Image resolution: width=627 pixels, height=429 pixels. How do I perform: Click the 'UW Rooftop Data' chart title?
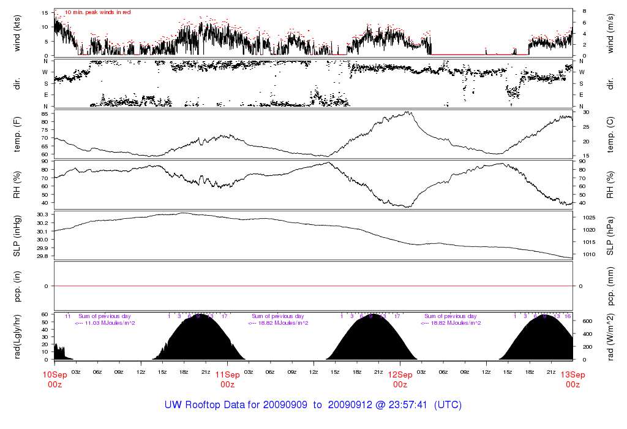(x=313, y=405)
